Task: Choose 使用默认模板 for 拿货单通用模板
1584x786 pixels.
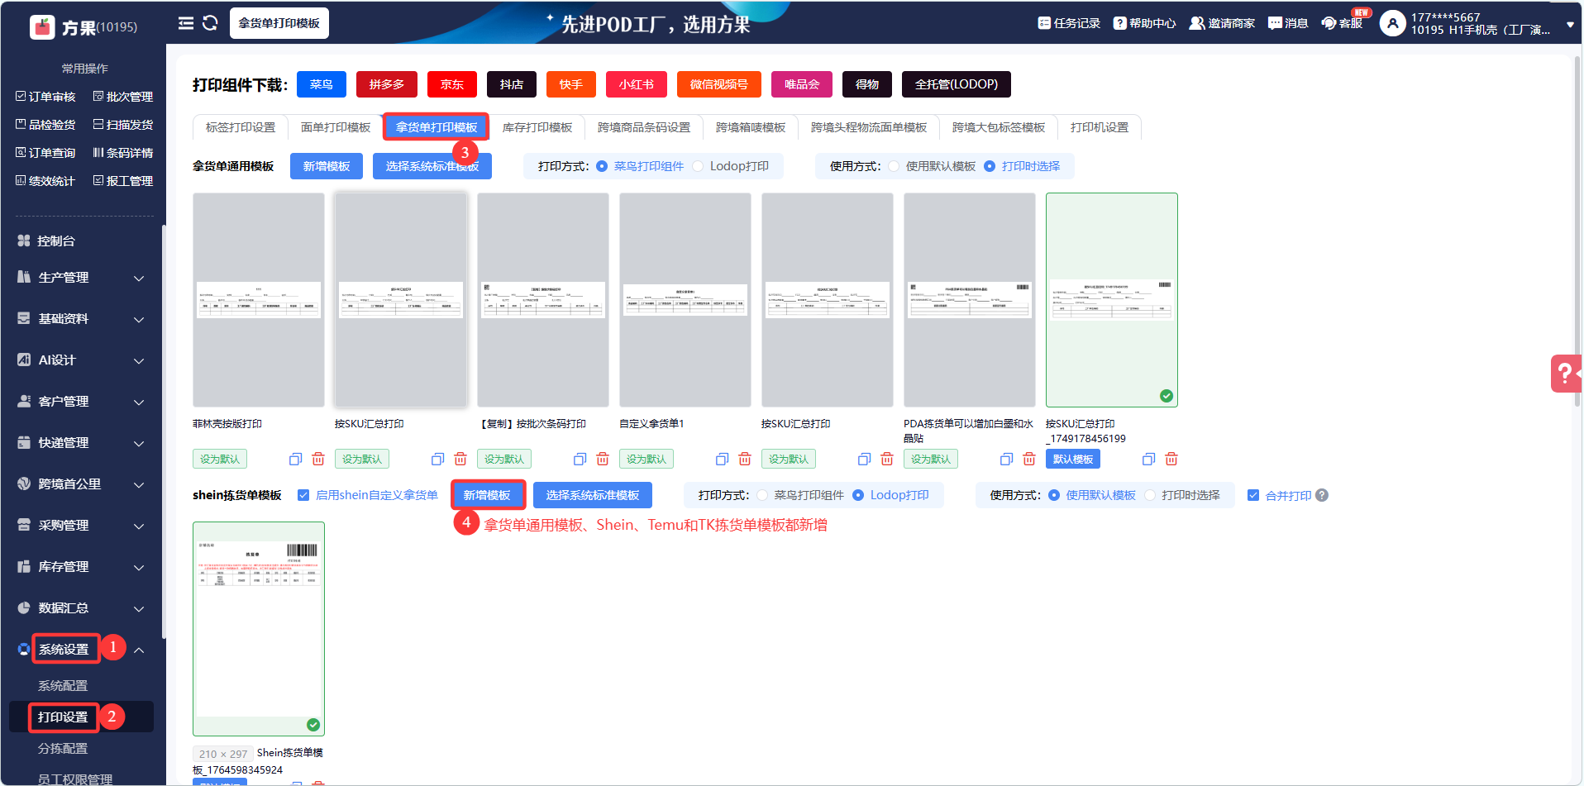Action: pos(894,166)
